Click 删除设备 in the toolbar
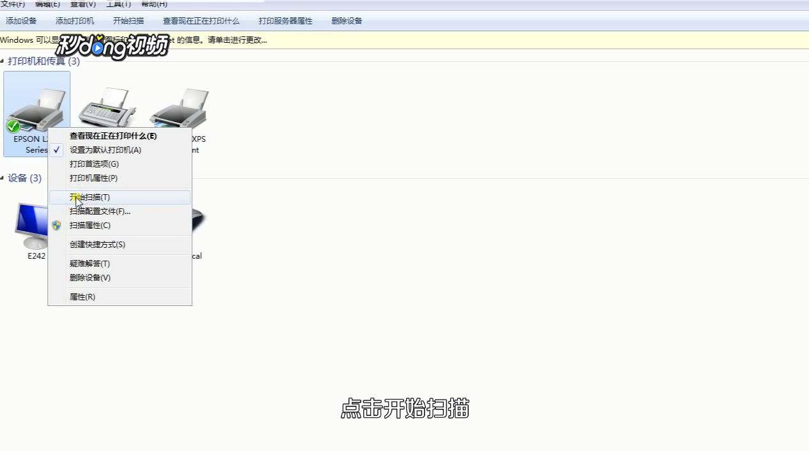This screenshot has width=809, height=451. [x=347, y=21]
